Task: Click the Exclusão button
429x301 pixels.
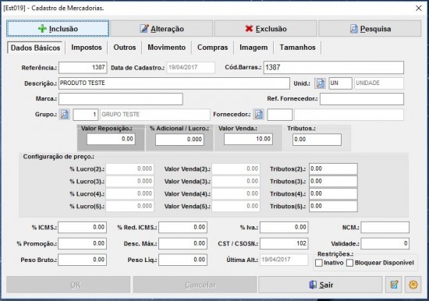Action: pos(266,28)
